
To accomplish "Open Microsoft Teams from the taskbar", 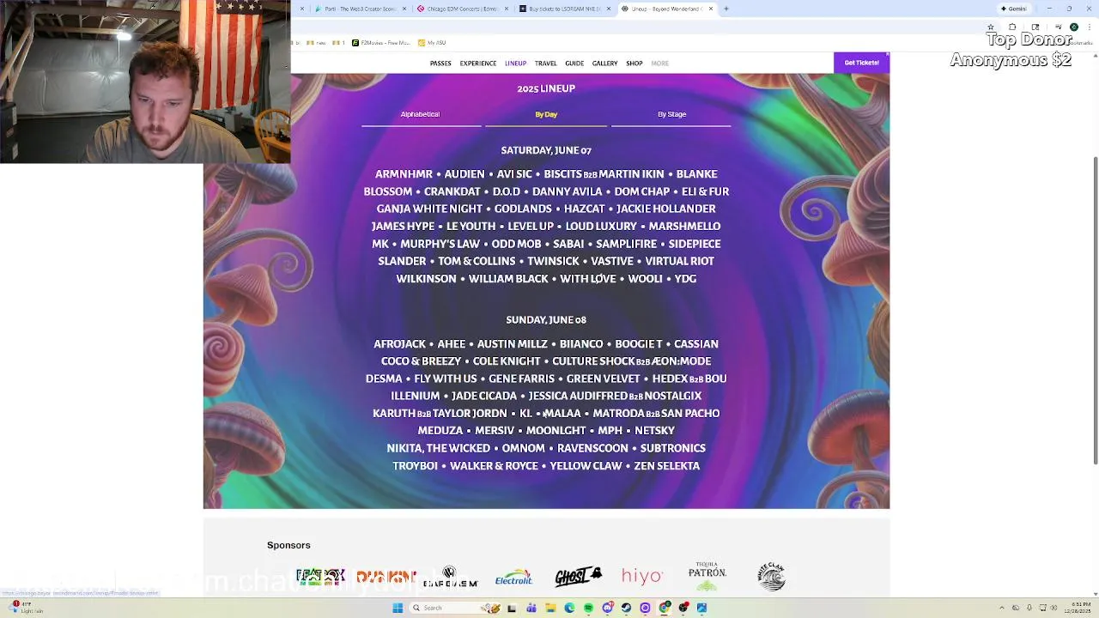I will coord(531,608).
